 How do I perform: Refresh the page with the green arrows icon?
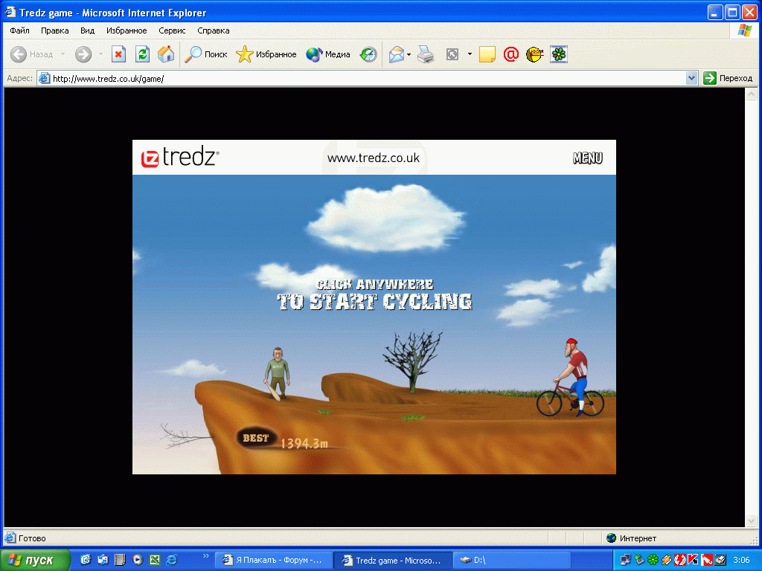142,54
